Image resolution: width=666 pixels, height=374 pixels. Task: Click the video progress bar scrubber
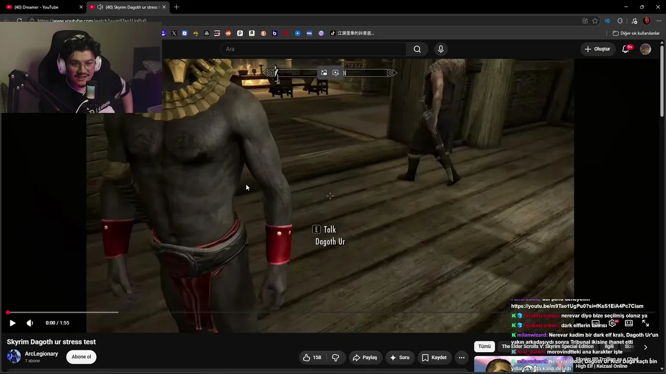pos(8,312)
